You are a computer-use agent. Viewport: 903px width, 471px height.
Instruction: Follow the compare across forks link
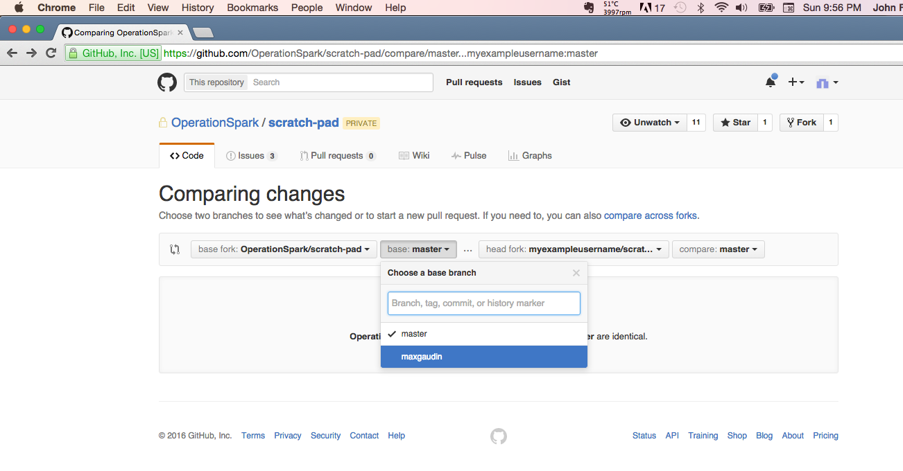click(651, 215)
